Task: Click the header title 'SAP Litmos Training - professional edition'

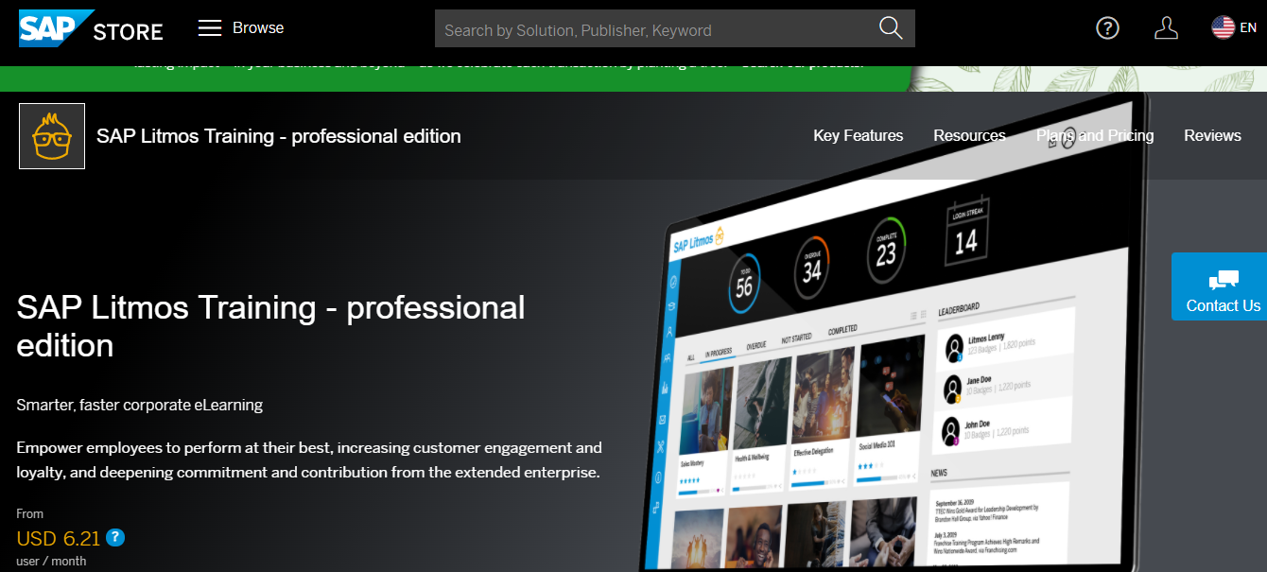Action: (279, 136)
